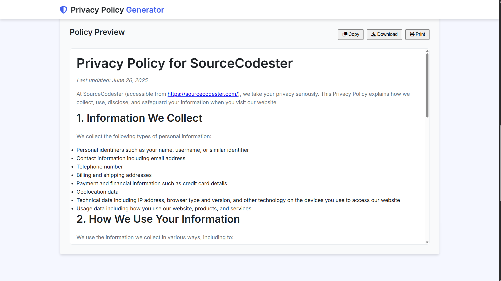Click 'Last updated: June 26, 2025' text
This screenshot has height=281, width=501.
[112, 80]
